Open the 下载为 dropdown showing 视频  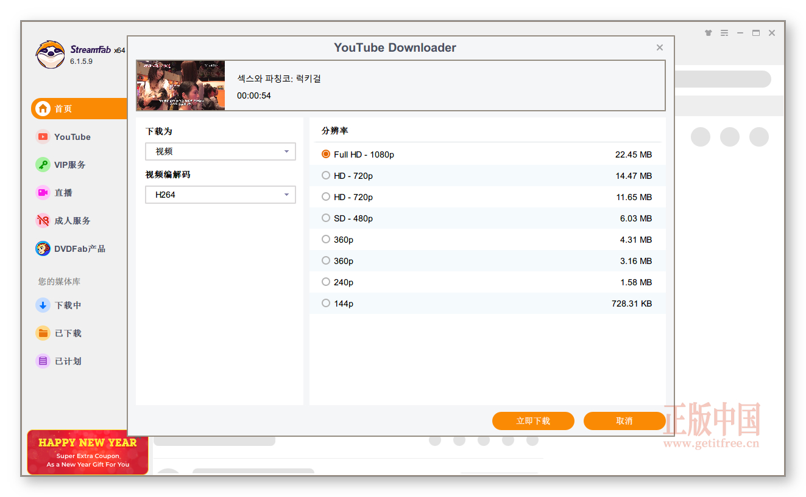tap(221, 151)
